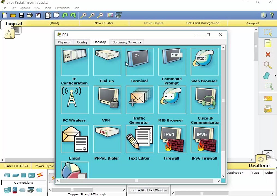
Task: Click the Zoom Out magnifier icon
Action: click(100, 15)
